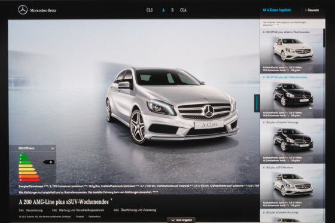Click the red G-class efficiency bar
The height and width of the screenshot is (223, 335).
point(30,180)
